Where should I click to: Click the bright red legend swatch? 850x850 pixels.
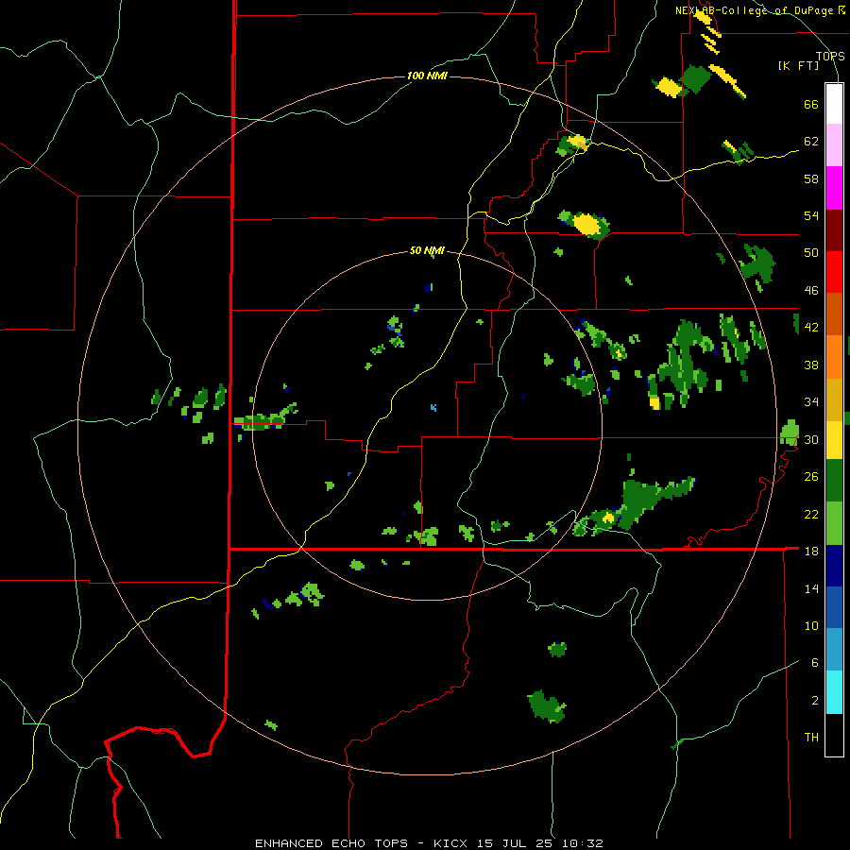834,272
